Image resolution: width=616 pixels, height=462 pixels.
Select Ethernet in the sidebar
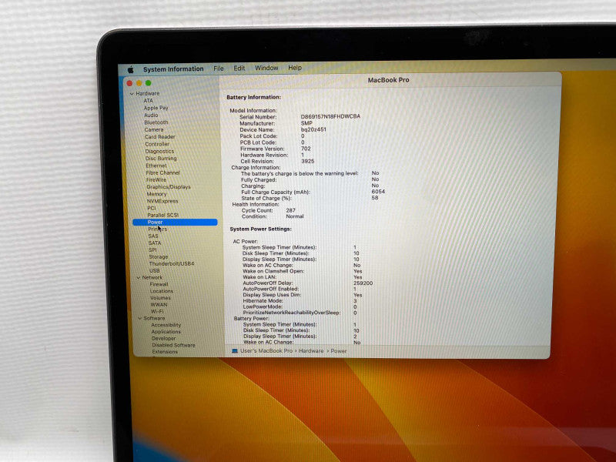click(x=156, y=166)
